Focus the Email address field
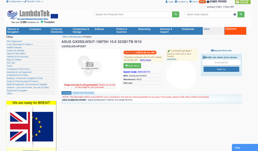This screenshot has width=258, height=151. pos(221,62)
